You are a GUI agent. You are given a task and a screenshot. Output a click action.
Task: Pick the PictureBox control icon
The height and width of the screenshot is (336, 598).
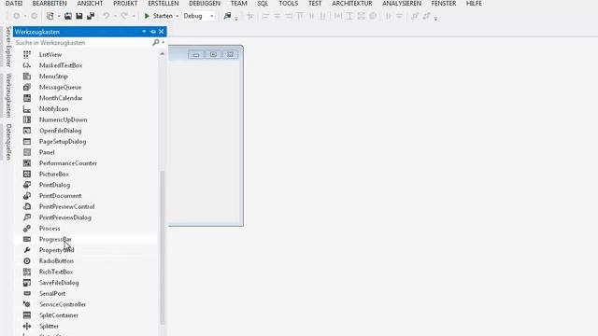click(x=27, y=175)
